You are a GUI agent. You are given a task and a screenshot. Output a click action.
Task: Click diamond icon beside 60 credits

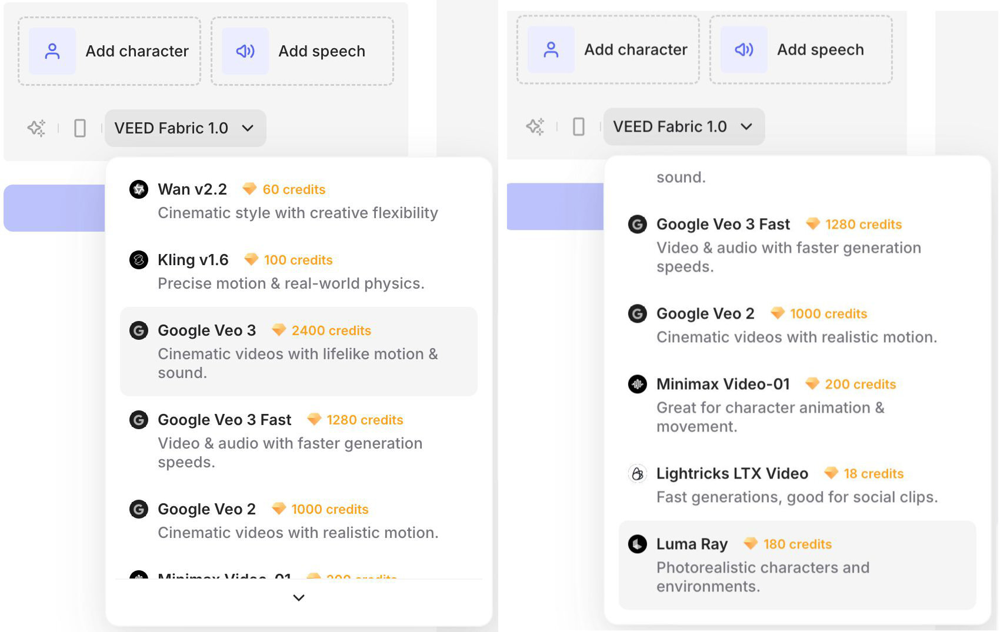pyautogui.click(x=249, y=189)
